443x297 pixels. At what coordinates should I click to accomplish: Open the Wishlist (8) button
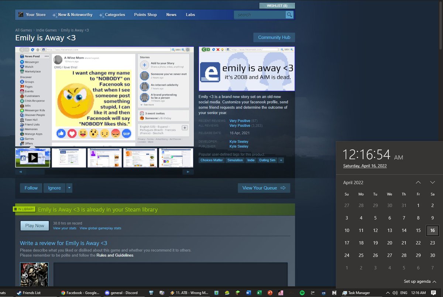click(x=277, y=6)
